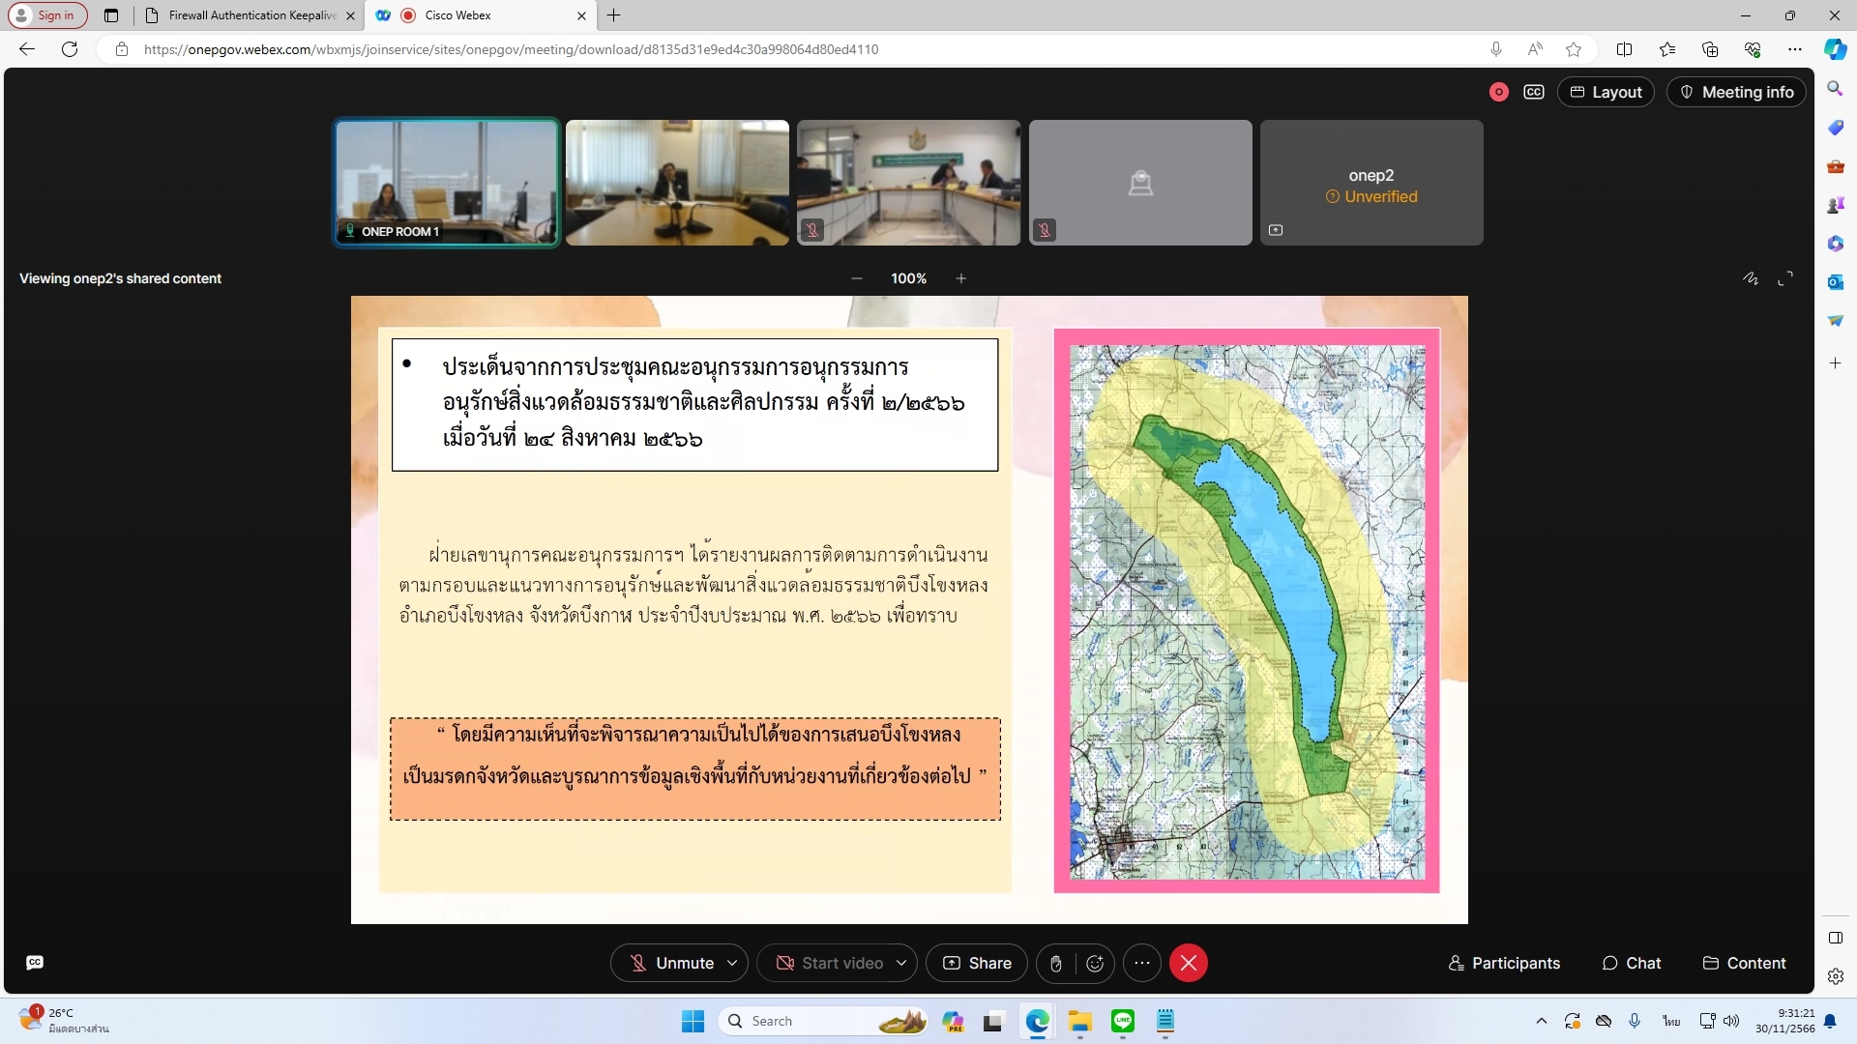Unmute the microphone
This screenshot has height=1044, width=1857.
[671, 963]
